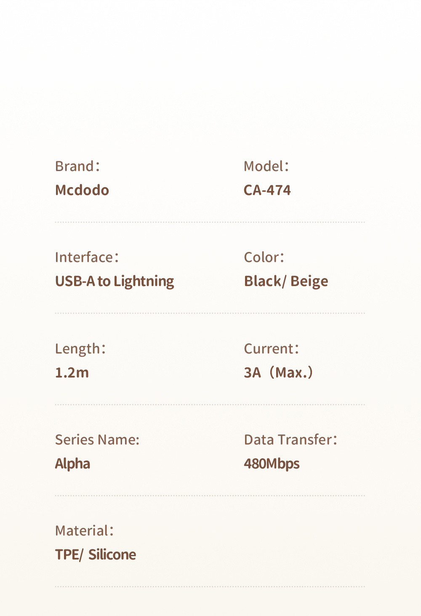Click the dotted divider below Mcdodo

pyautogui.click(x=210, y=222)
